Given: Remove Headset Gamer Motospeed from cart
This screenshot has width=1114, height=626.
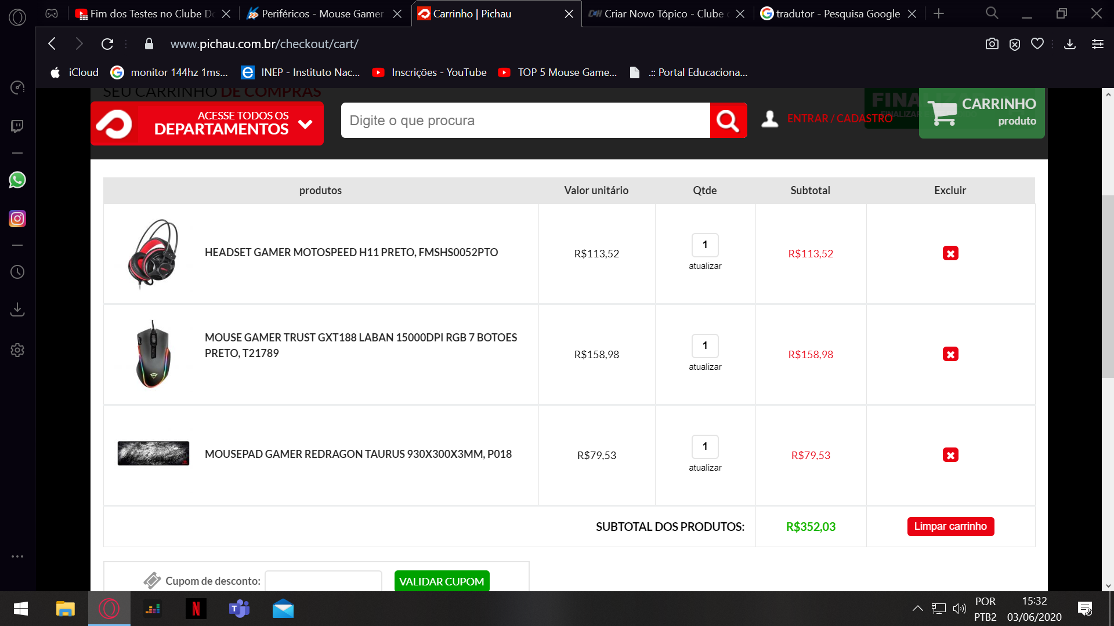Looking at the screenshot, I should click(x=950, y=253).
